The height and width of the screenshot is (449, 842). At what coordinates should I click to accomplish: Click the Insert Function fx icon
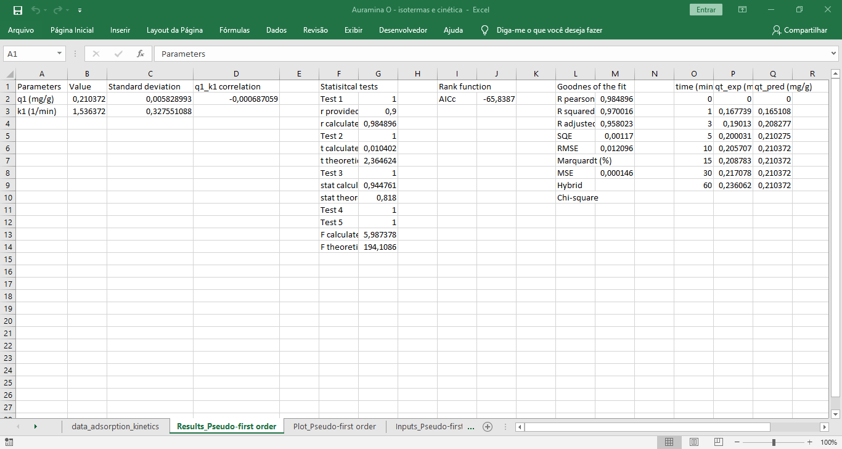141,54
